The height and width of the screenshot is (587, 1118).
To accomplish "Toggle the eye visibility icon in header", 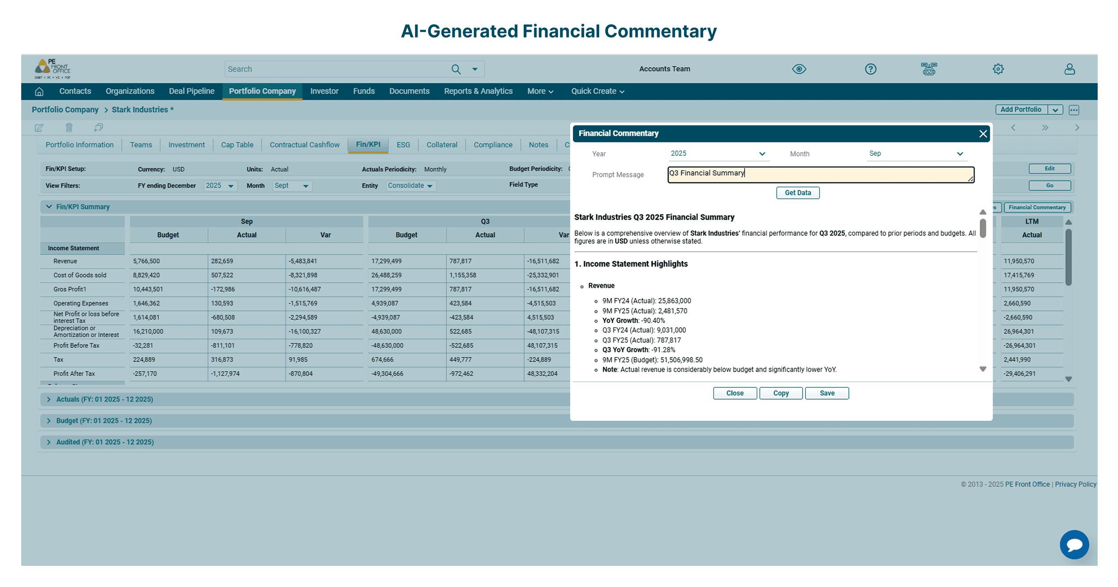I will click(799, 69).
